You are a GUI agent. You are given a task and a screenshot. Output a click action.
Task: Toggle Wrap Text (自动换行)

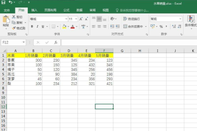tap(131, 19)
